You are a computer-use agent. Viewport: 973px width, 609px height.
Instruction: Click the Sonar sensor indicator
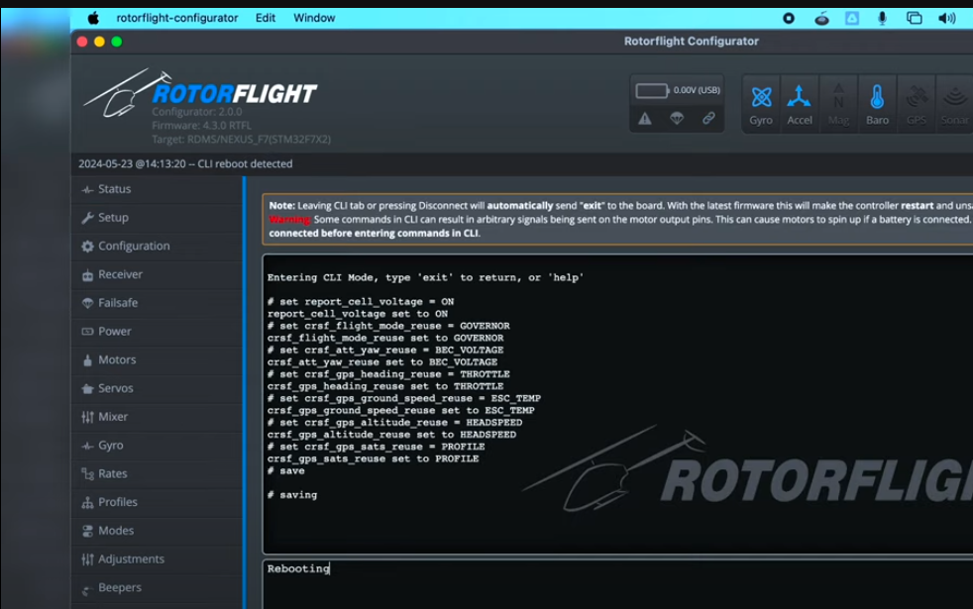pos(954,104)
